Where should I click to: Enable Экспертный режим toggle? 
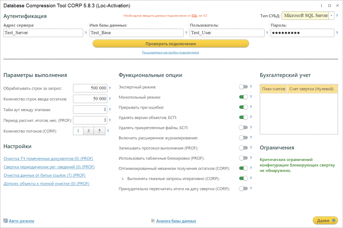point(243,87)
